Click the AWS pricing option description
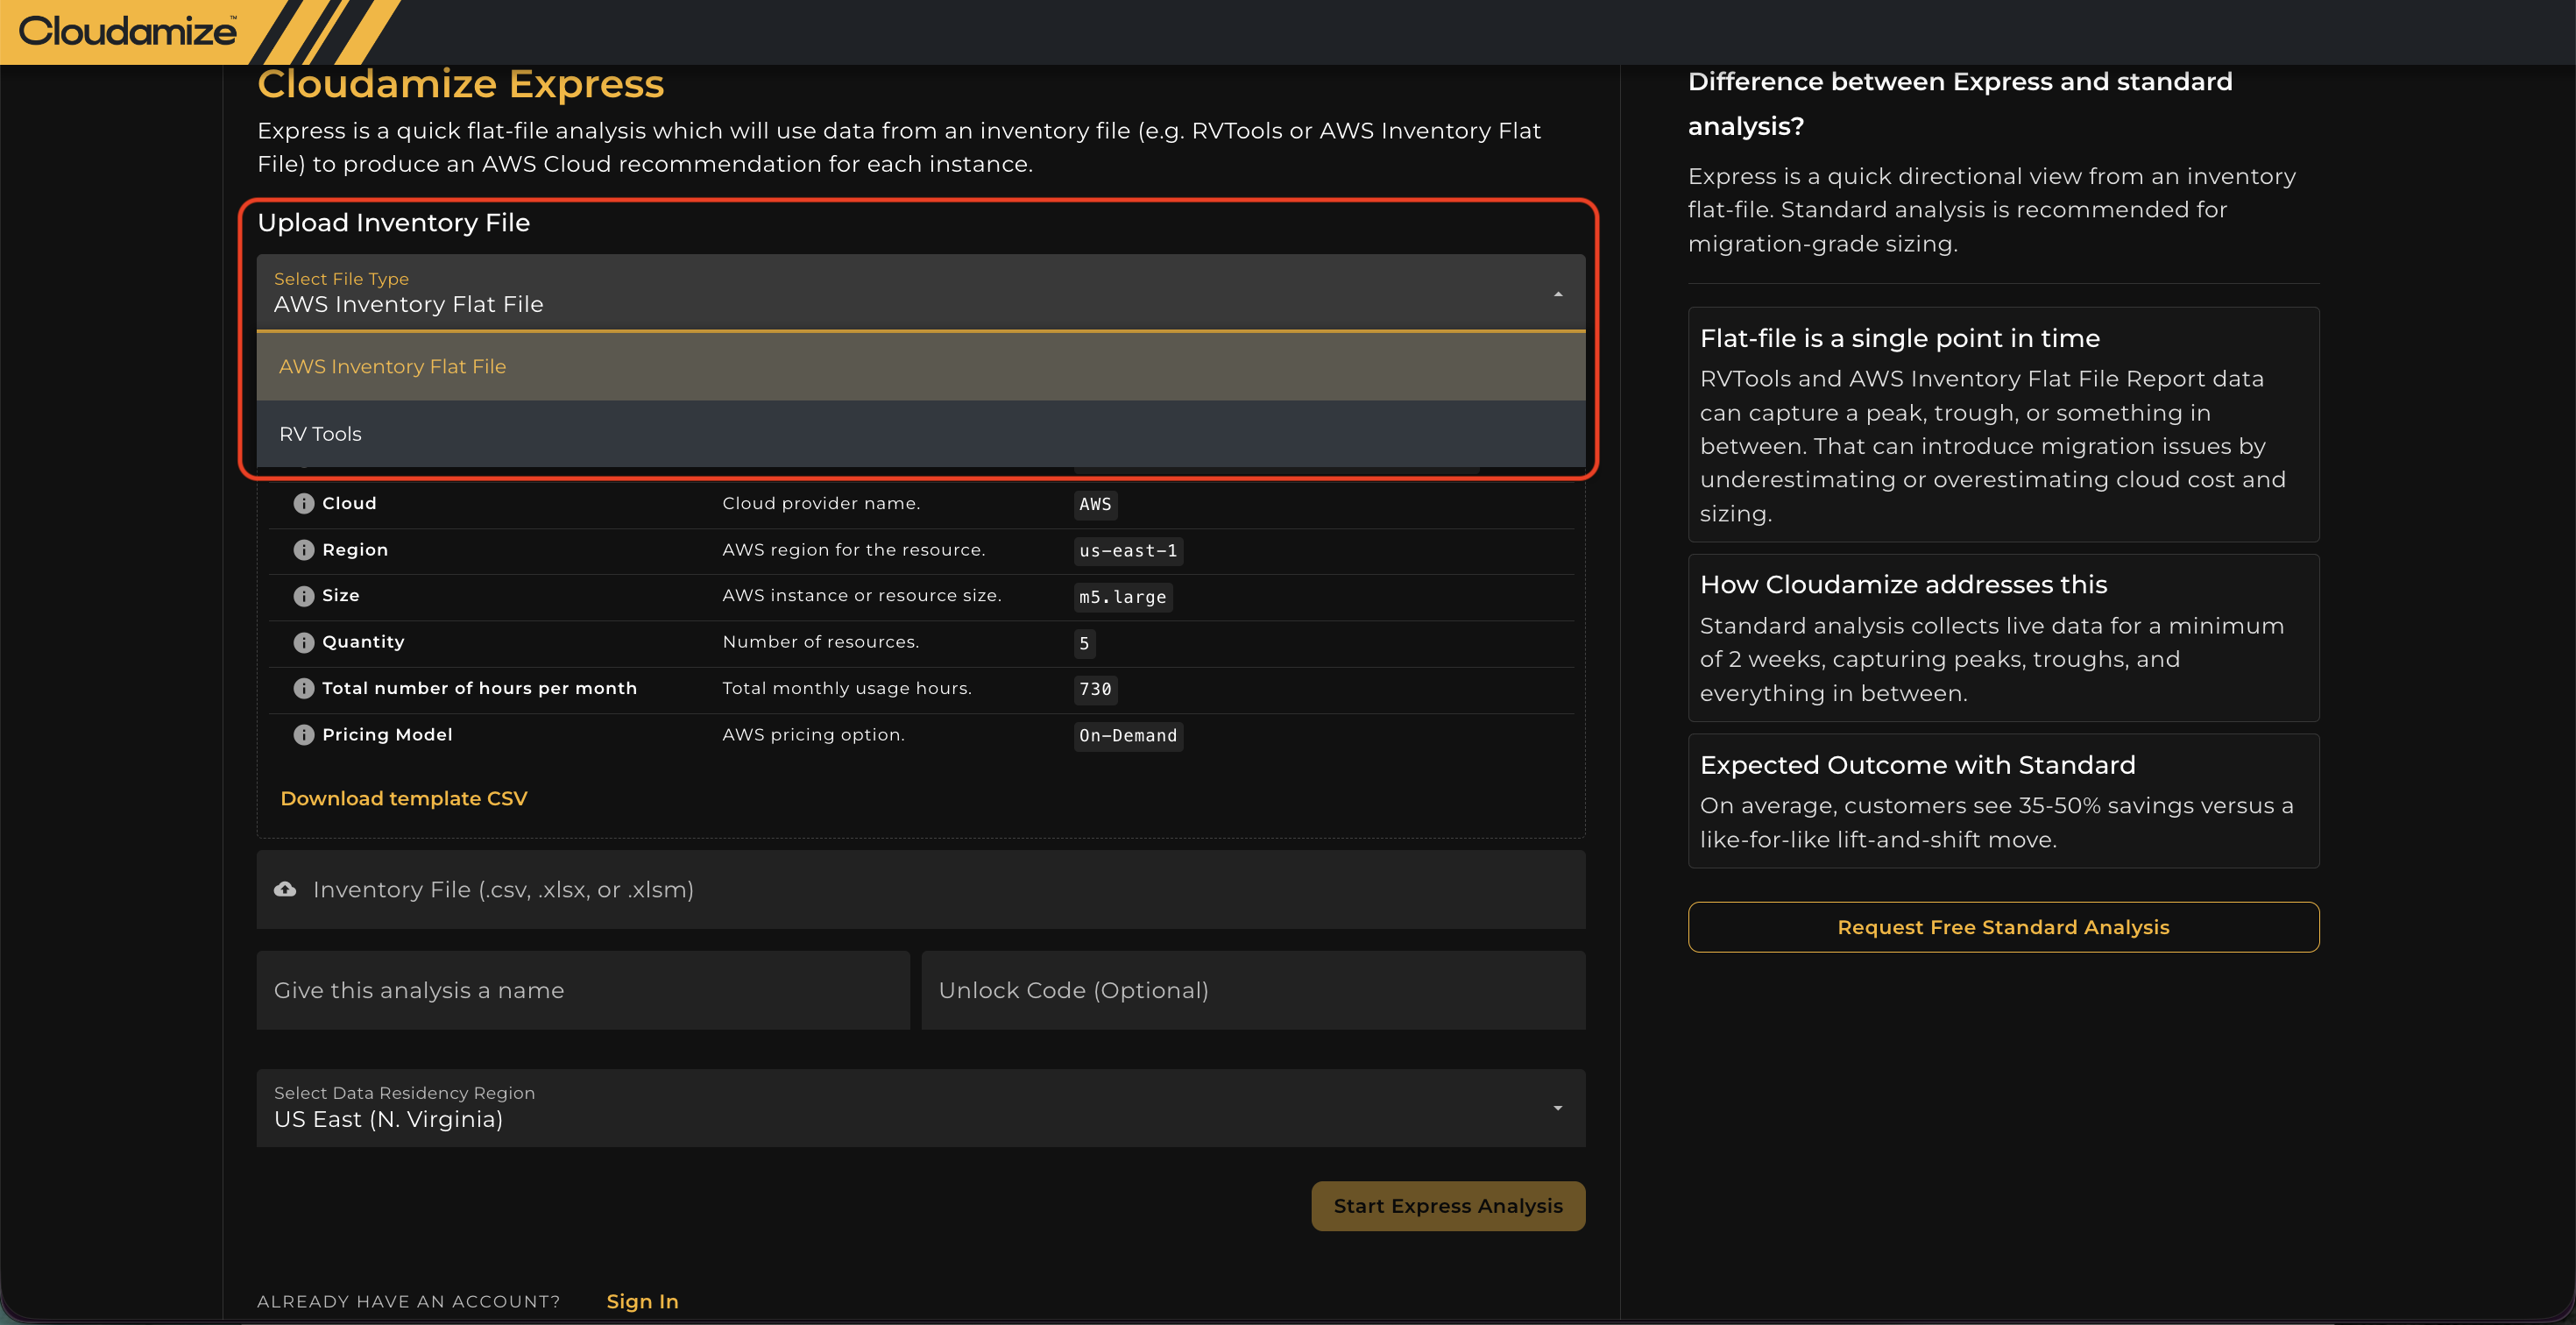The width and height of the screenshot is (2576, 1325). coord(813,735)
